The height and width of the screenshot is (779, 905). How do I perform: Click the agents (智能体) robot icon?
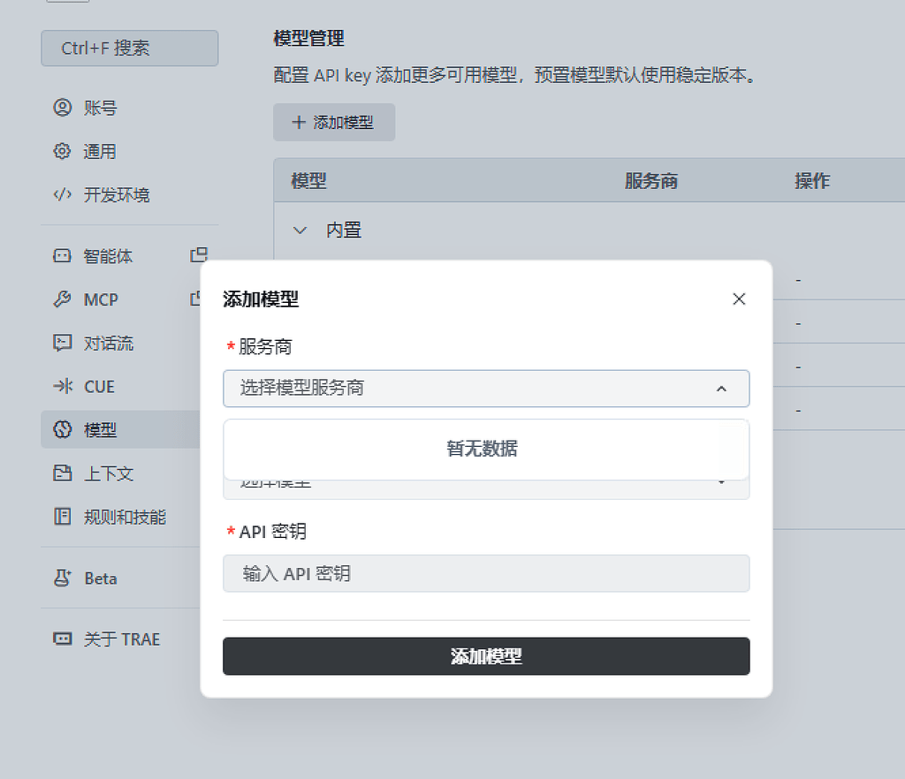click(x=63, y=255)
